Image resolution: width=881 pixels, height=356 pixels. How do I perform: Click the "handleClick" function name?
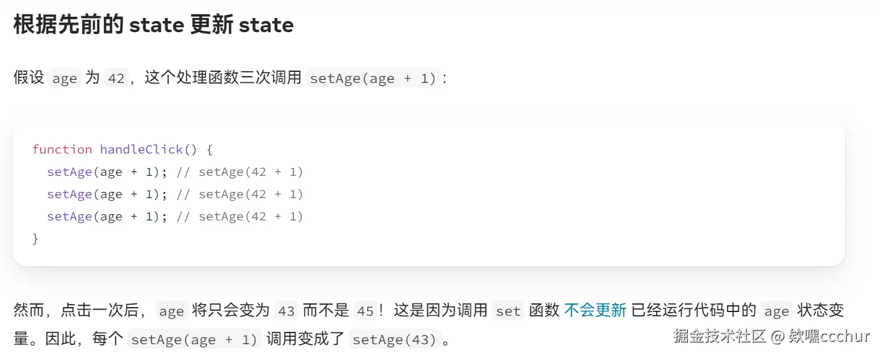141,149
